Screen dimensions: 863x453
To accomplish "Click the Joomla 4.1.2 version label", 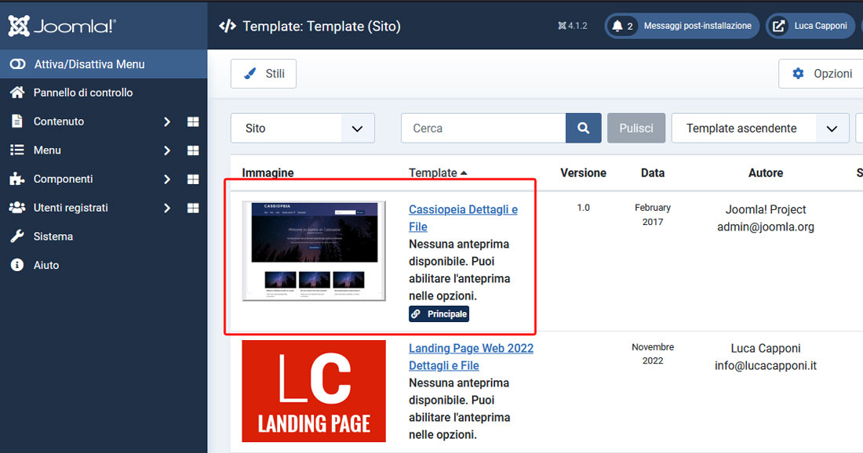I will click(x=573, y=26).
